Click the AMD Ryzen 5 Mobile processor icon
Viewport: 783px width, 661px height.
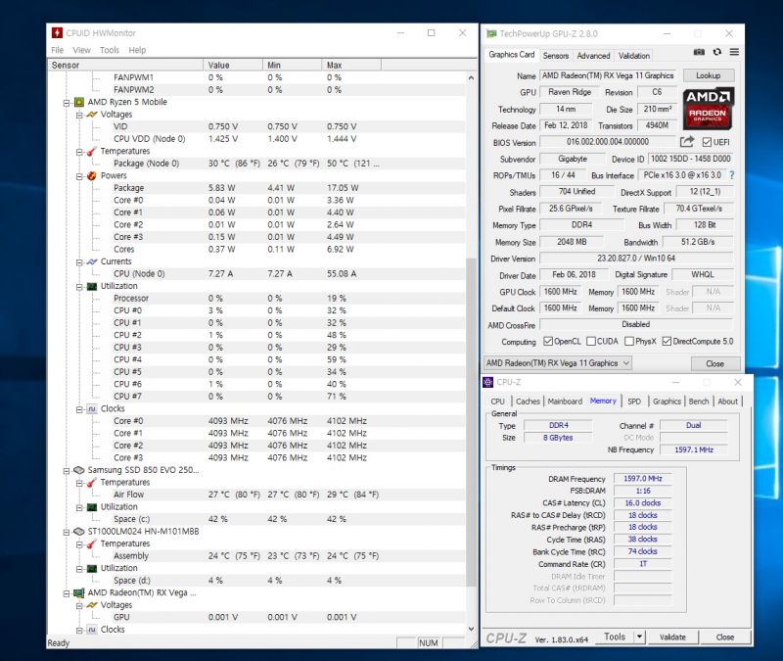[x=79, y=103]
